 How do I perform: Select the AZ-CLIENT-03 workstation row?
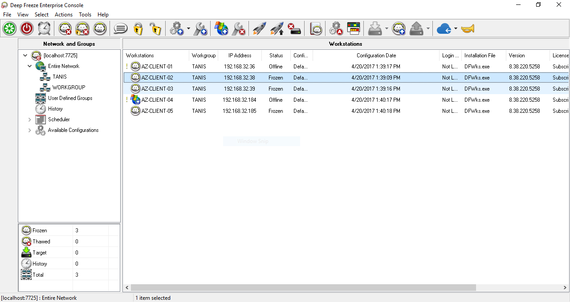click(x=346, y=89)
